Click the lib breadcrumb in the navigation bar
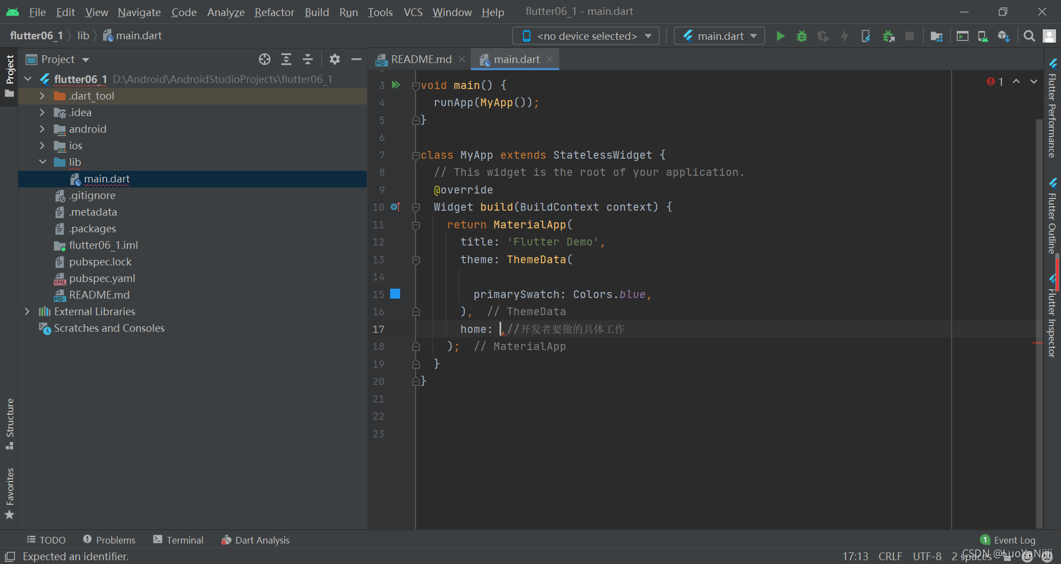This screenshot has width=1061, height=564. pos(83,35)
